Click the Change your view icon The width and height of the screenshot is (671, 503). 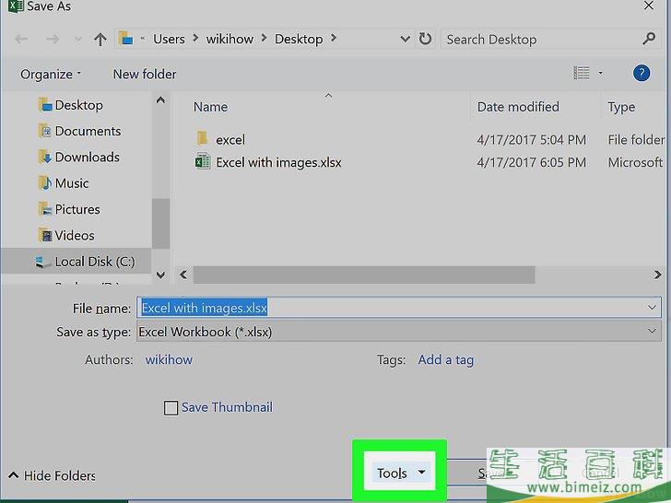581,74
